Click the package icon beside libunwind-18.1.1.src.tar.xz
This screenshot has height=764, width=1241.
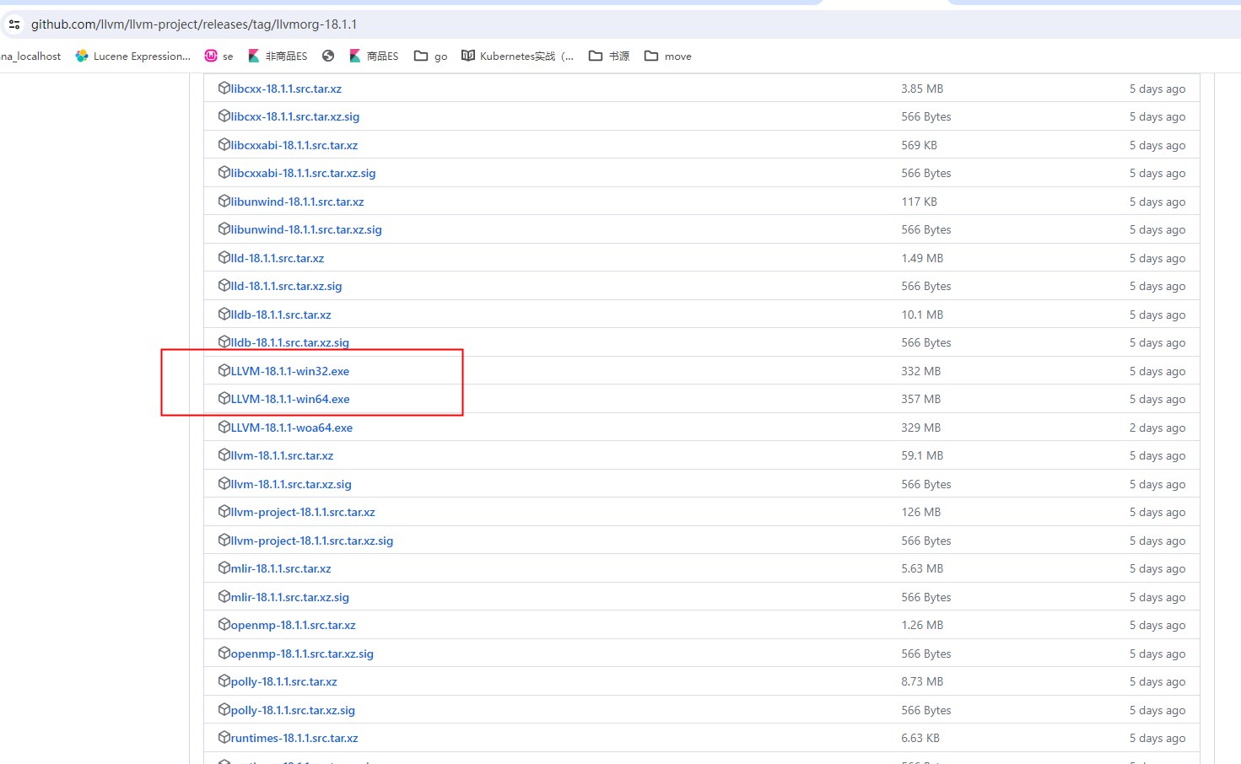pos(224,201)
